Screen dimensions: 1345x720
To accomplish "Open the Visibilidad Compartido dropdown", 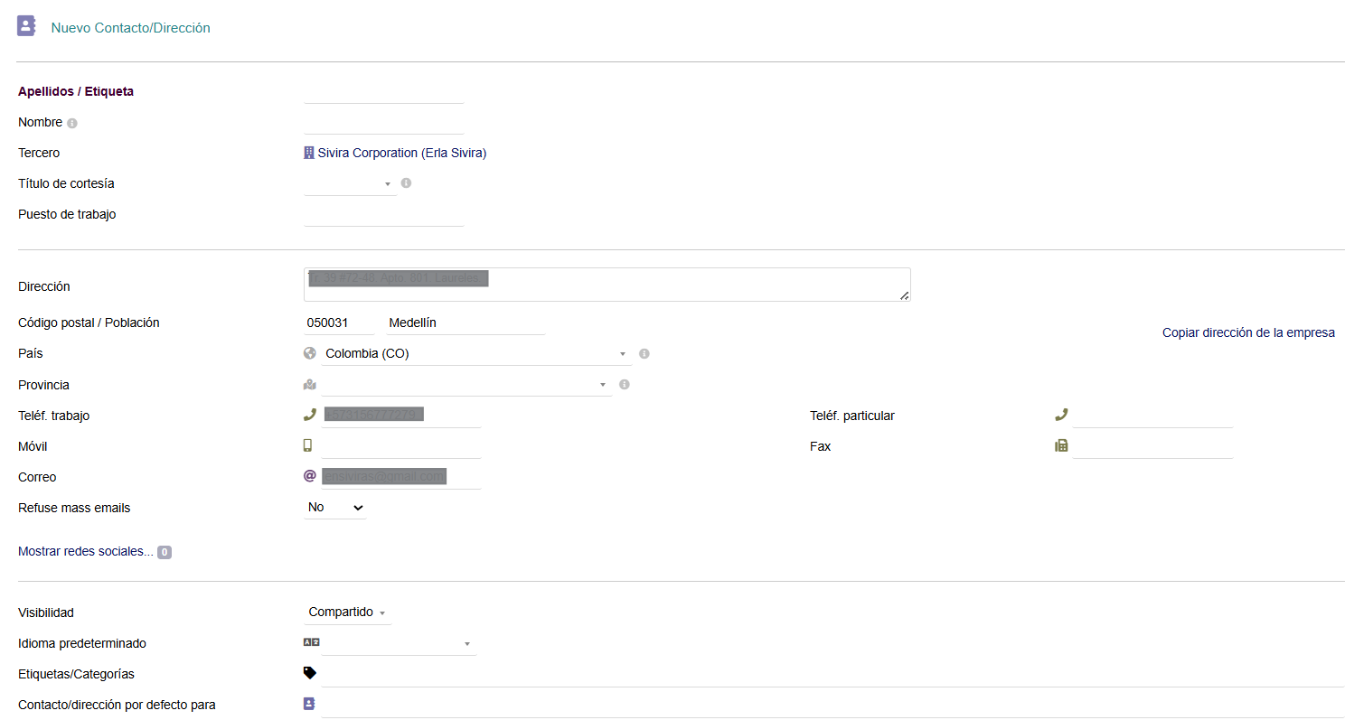I will click(348, 612).
